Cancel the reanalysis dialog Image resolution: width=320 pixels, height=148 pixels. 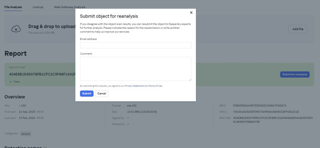pyautogui.click(x=102, y=94)
